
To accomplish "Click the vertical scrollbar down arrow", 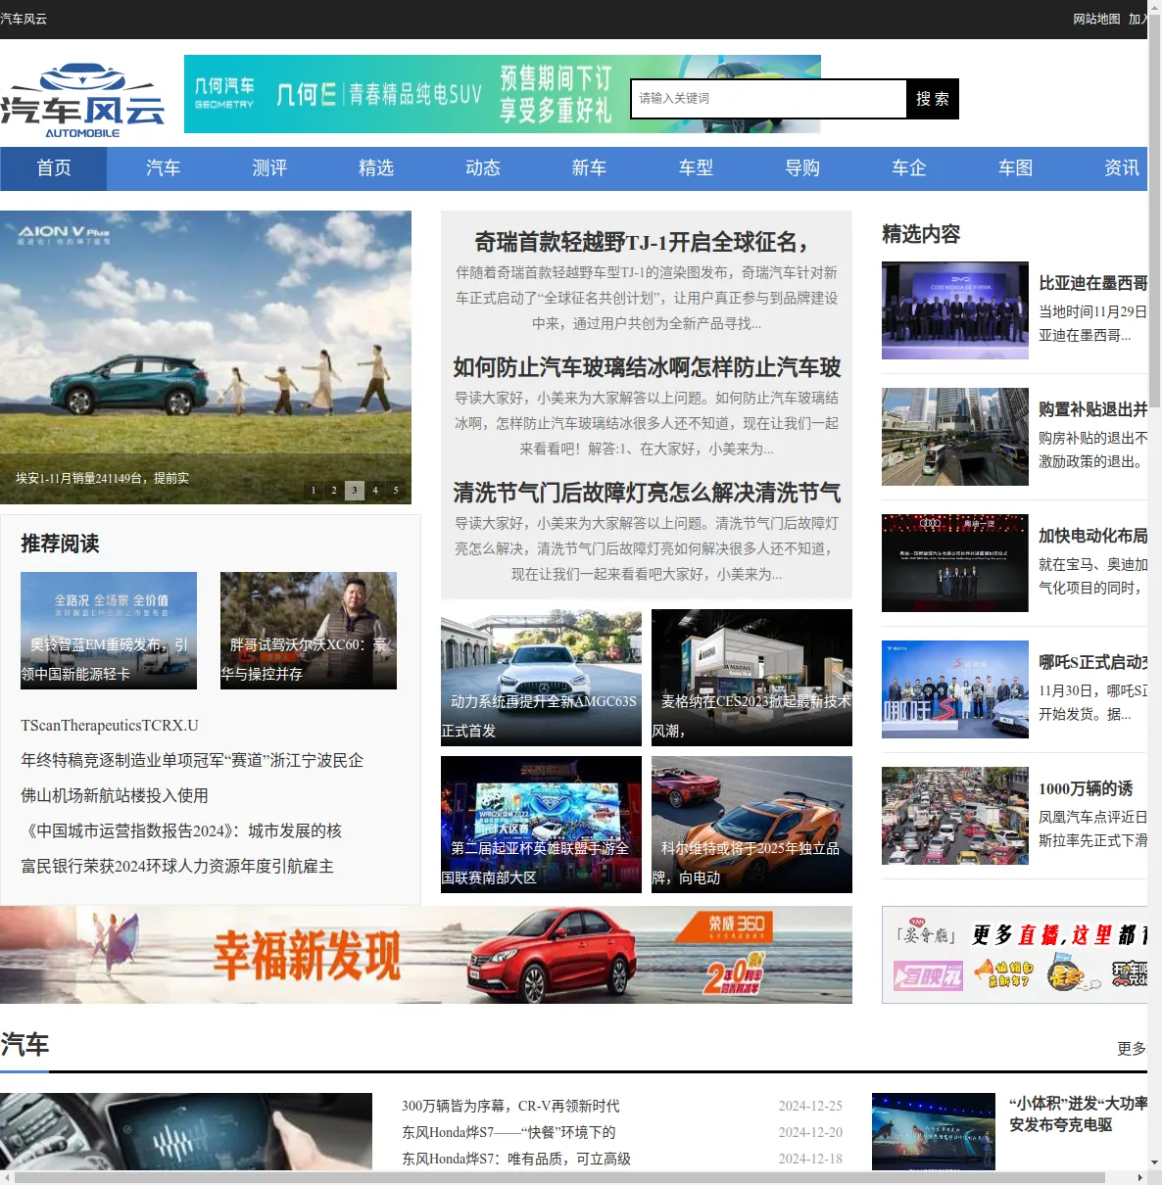I will click(1154, 1162).
